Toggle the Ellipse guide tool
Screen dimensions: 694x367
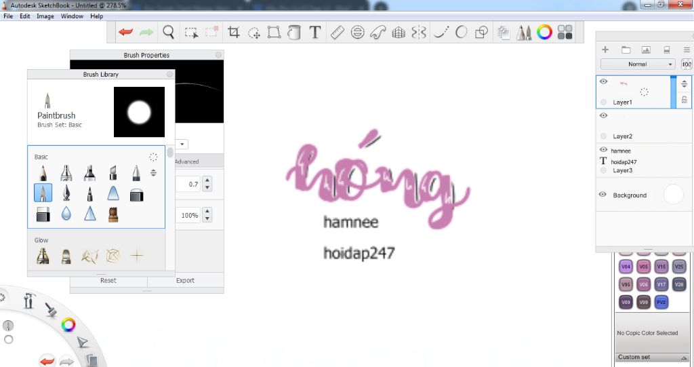(358, 32)
